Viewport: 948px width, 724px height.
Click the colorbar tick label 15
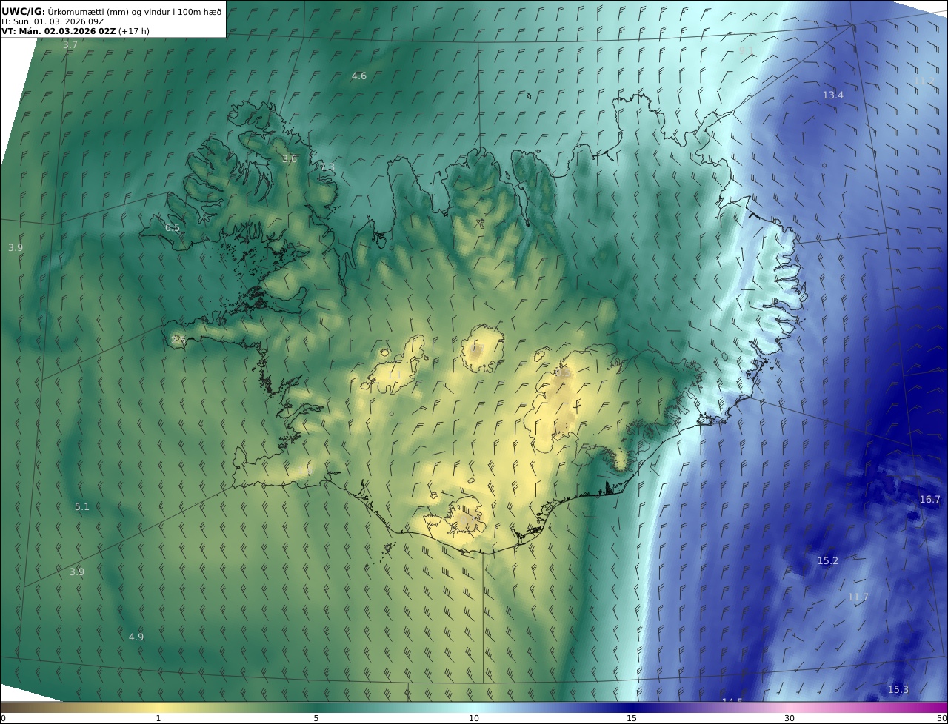632,718
